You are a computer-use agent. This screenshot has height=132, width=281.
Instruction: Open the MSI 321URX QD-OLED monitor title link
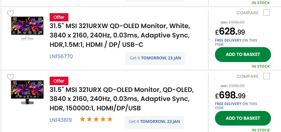pyautogui.click(x=122, y=99)
